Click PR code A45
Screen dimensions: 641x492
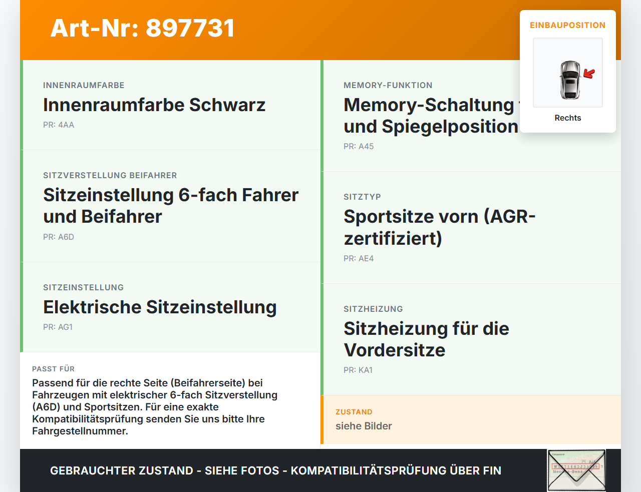[x=359, y=146]
